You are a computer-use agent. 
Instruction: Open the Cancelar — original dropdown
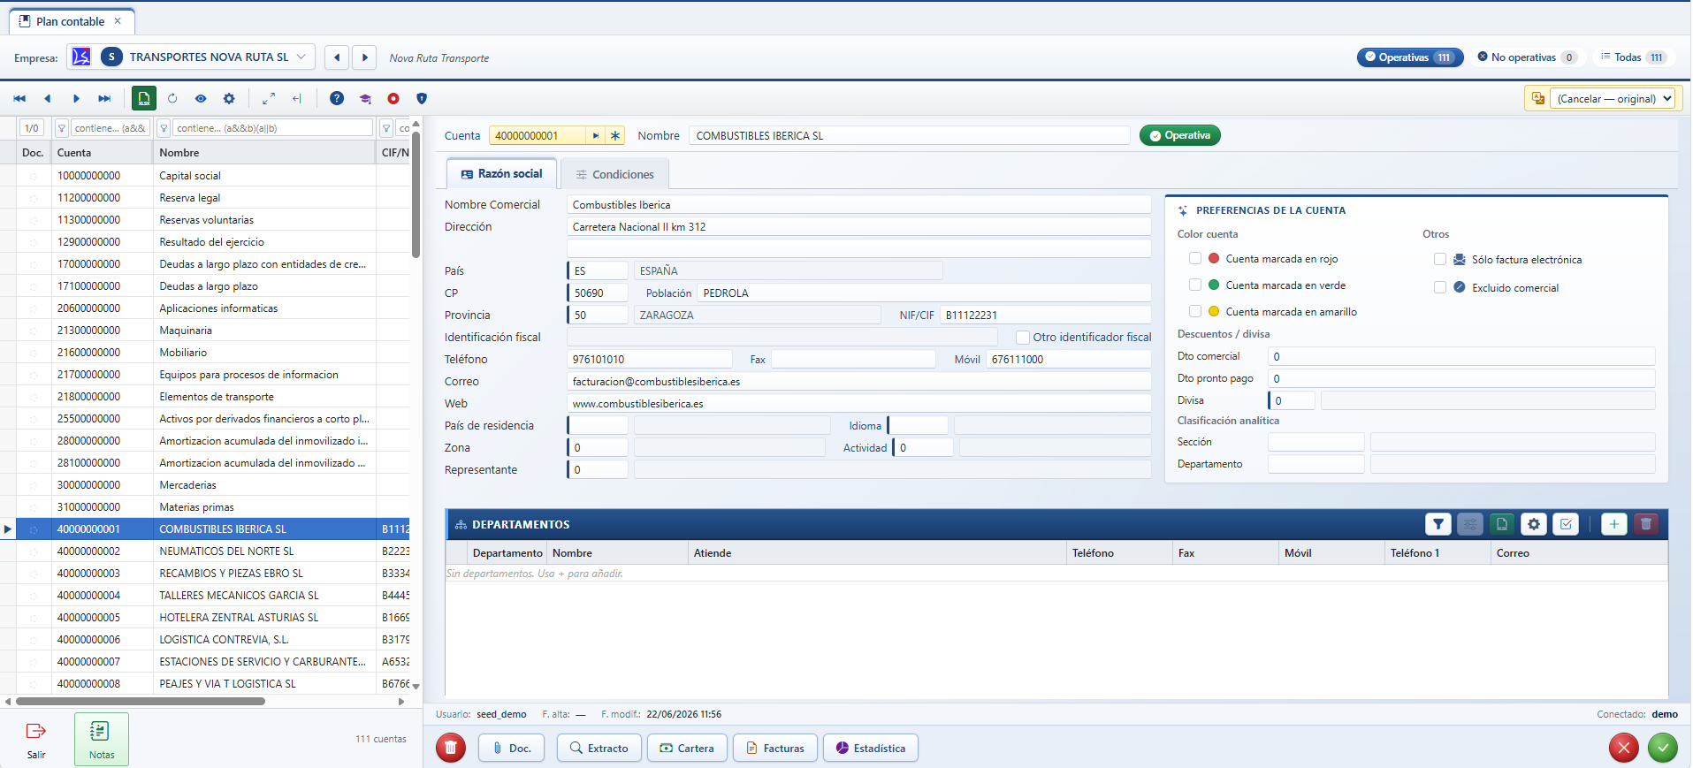pos(1613,98)
